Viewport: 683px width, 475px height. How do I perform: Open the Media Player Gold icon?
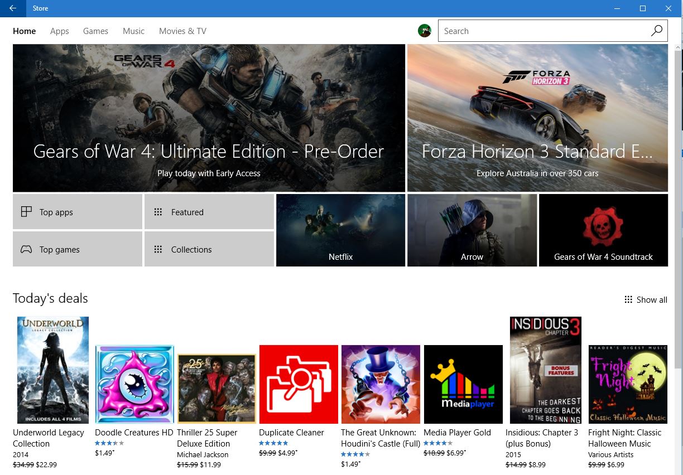[463, 384]
